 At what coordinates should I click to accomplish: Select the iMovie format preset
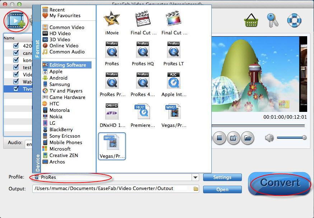tap(112, 23)
